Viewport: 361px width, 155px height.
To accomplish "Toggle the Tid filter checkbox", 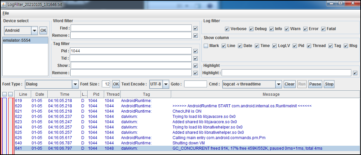I will click(x=196, y=58).
